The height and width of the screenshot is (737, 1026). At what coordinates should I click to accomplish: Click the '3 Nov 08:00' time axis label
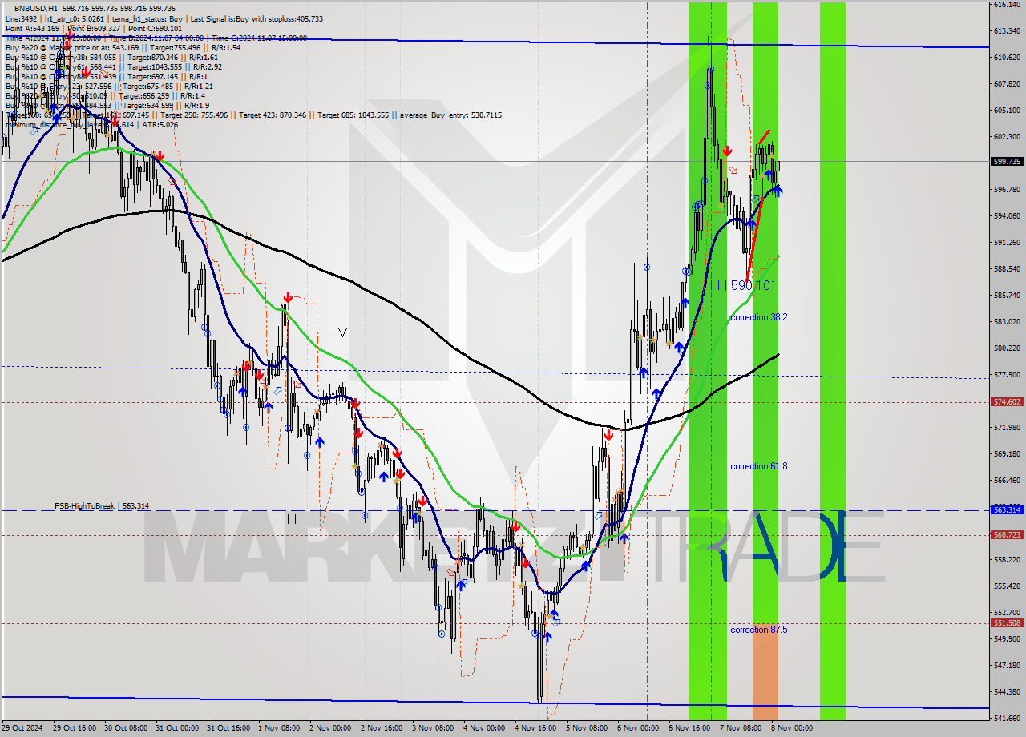pyautogui.click(x=433, y=728)
